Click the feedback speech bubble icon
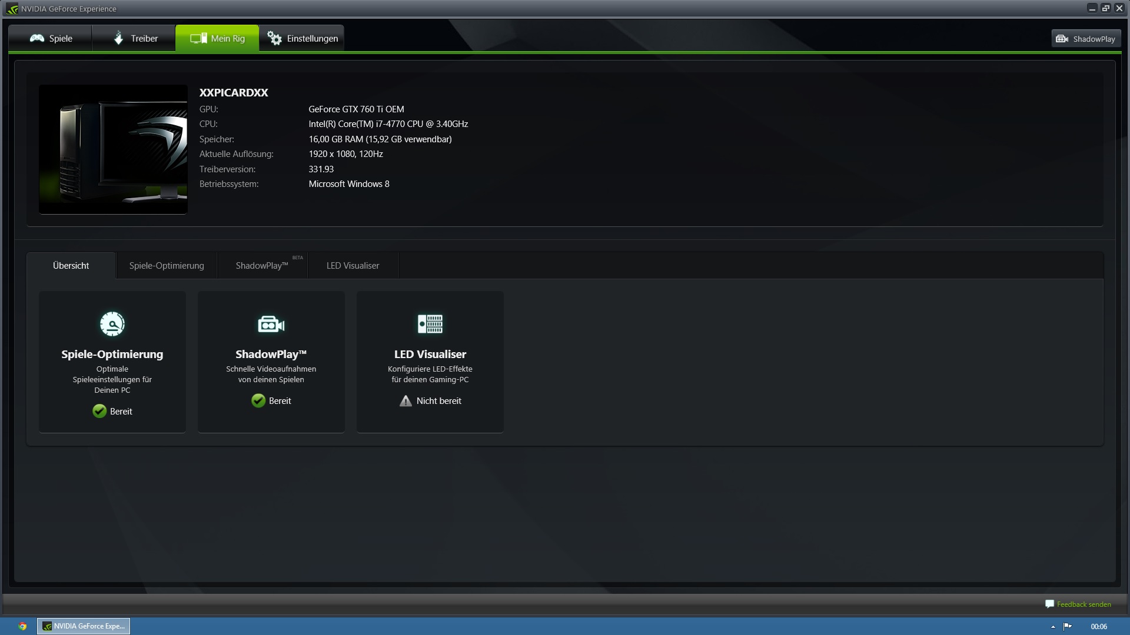The width and height of the screenshot is (1130, 635). point(1049,604)
